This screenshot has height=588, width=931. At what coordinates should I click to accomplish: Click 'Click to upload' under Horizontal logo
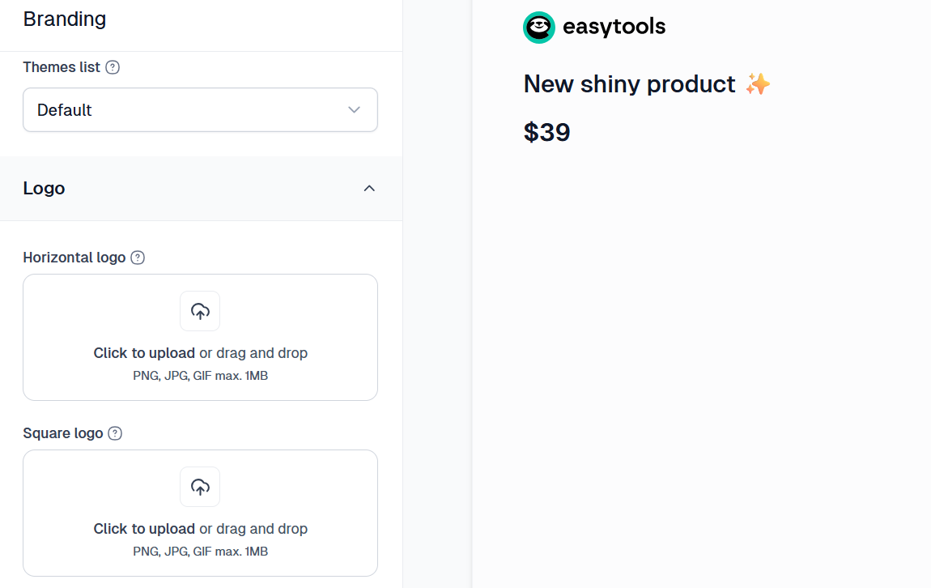143,353
